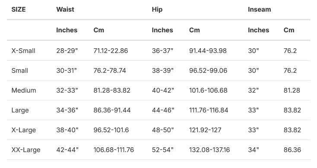Click the Medium size row label
Screen dimensions: 317x168
point(24,90)
